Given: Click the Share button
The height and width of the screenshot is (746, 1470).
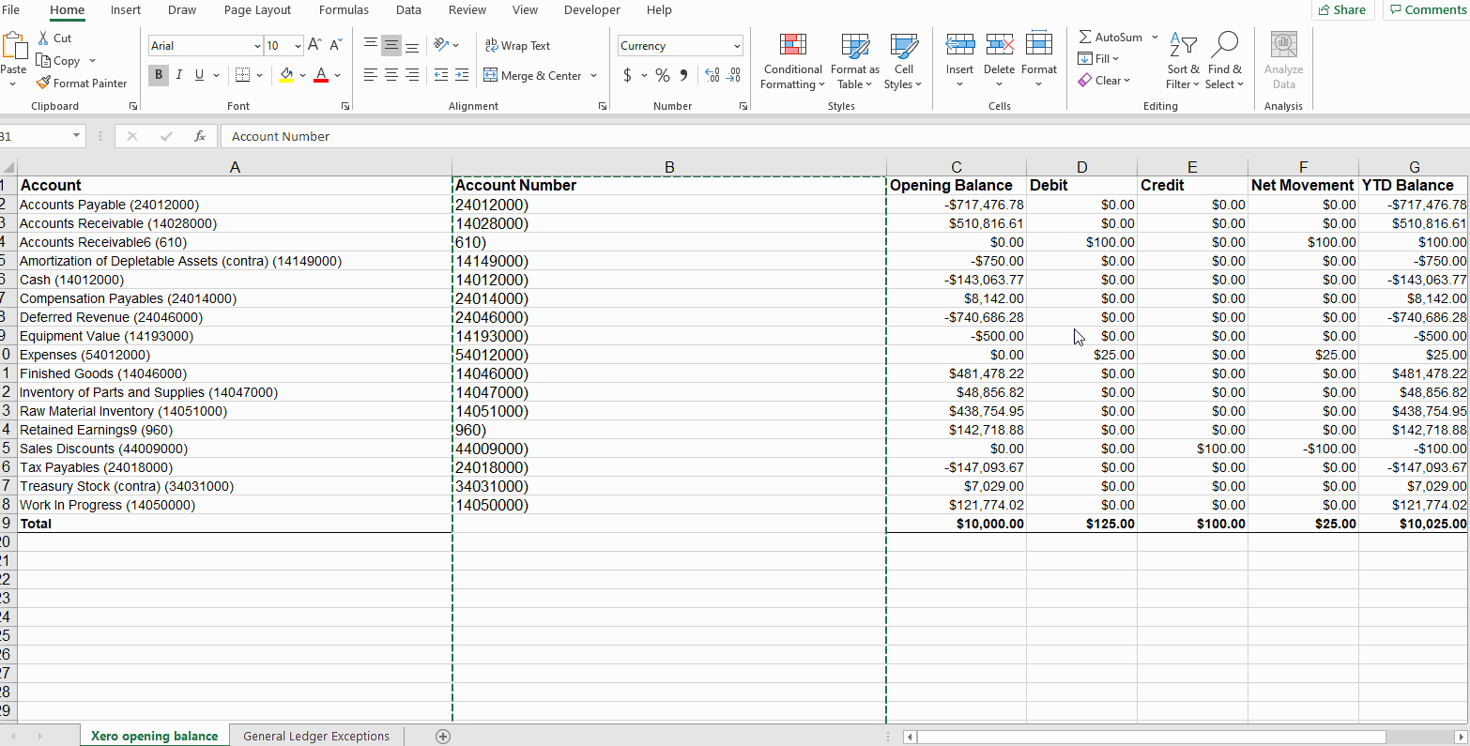Looking at the screenshot, I should pos(1341,9).
